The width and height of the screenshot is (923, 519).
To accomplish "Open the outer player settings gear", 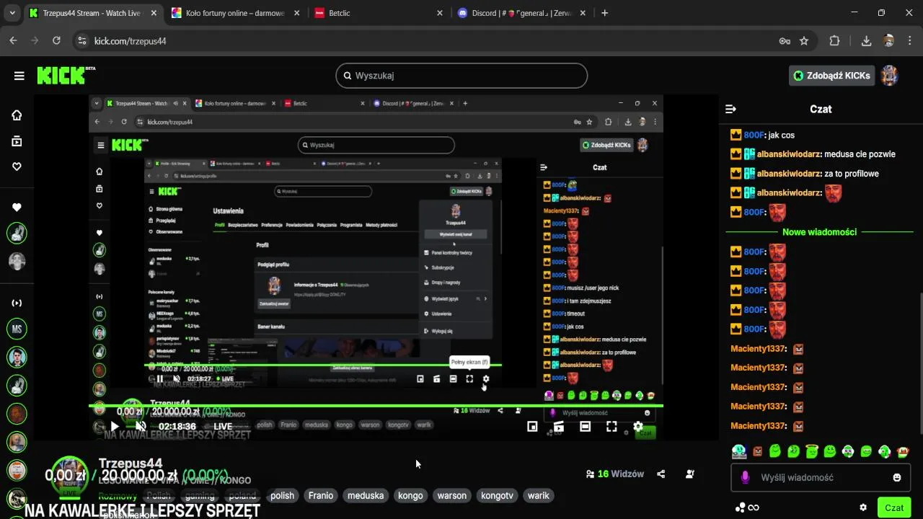I will click(638, 427).
